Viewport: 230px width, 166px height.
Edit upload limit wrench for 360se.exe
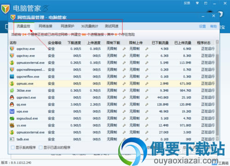[x=147, y=90]
